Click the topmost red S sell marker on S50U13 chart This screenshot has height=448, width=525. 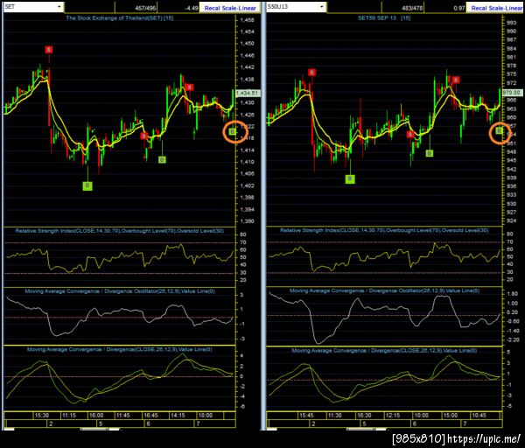click(312, 73)
